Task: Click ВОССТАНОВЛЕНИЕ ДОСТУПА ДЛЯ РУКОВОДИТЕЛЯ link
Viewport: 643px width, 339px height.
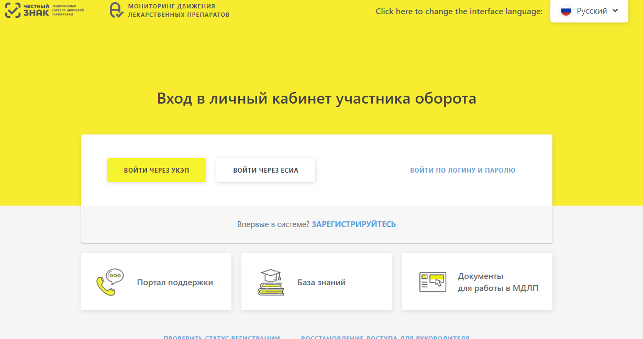Action: click(385, 337)
